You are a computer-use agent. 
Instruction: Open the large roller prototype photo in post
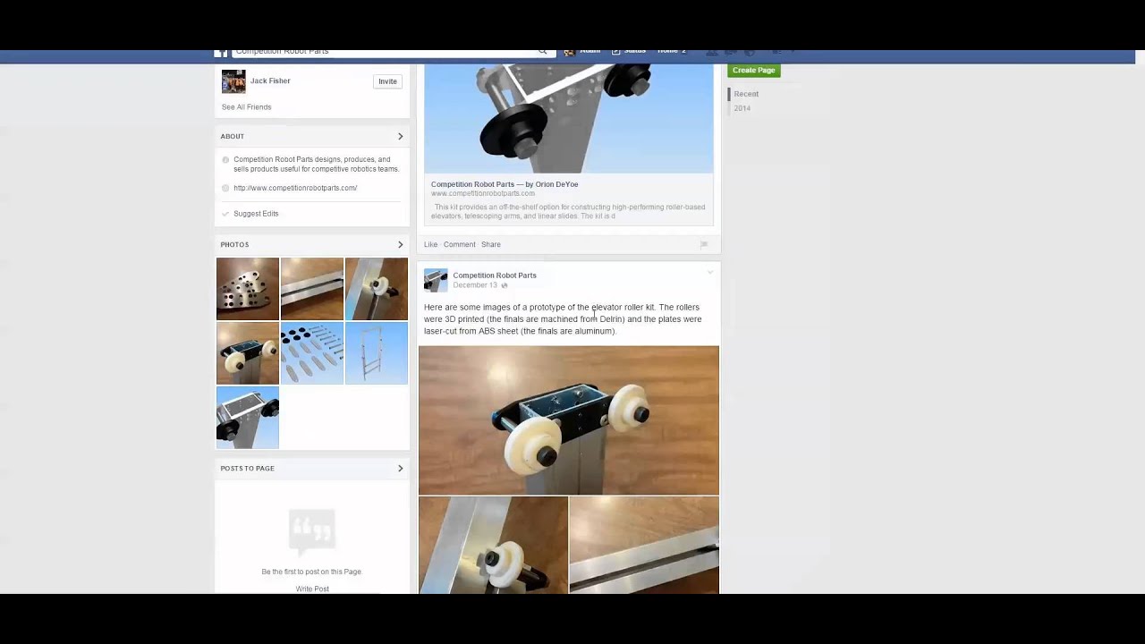569,420
